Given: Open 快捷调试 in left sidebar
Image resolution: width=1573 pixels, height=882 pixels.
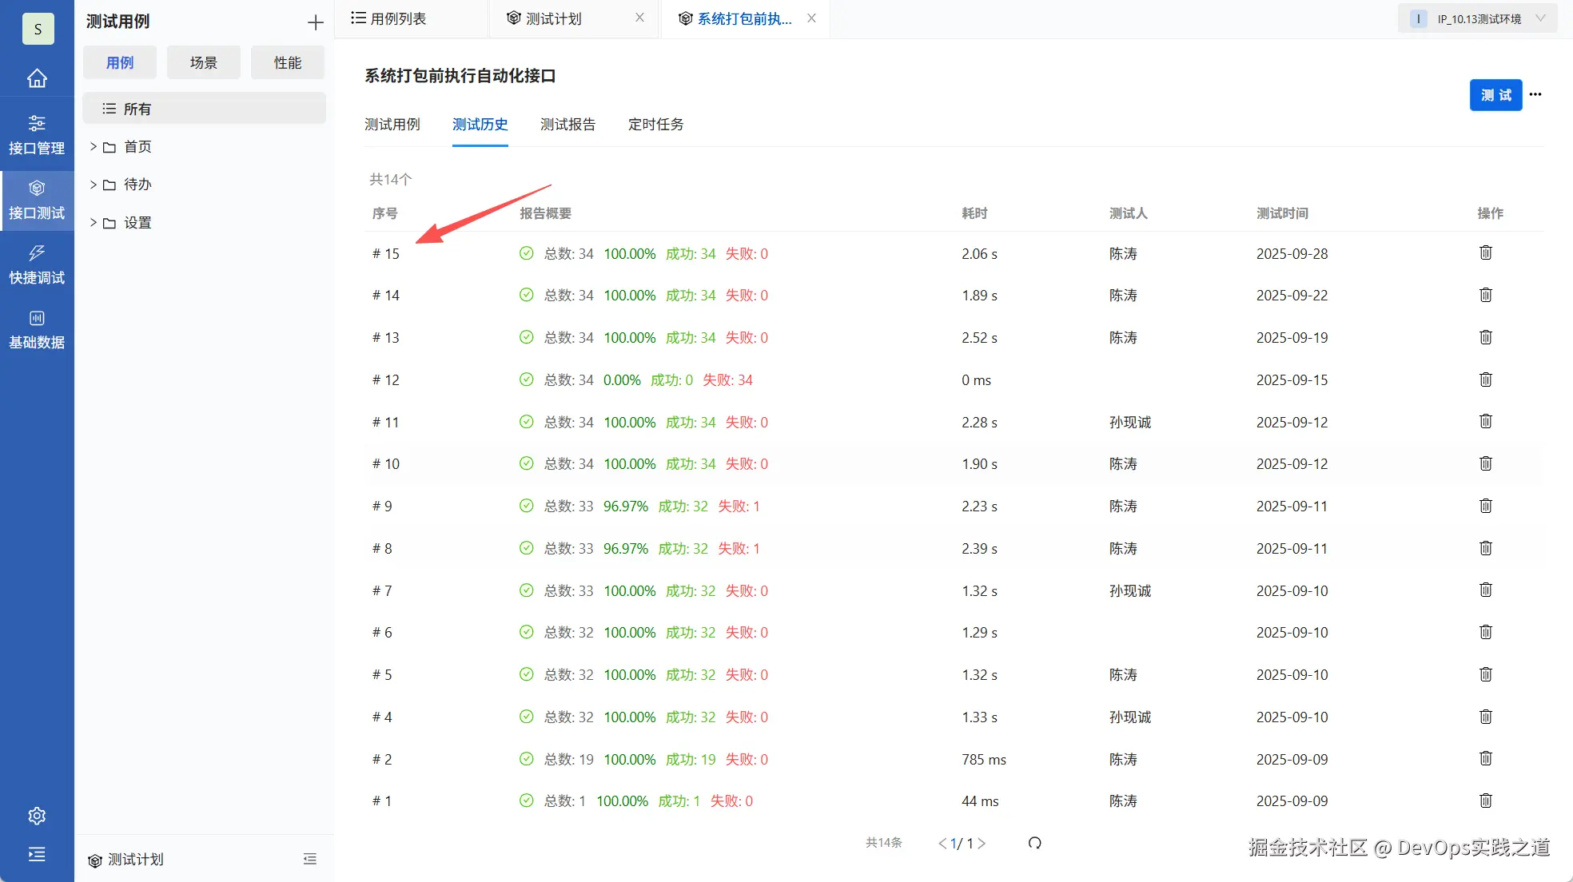Looking at the screenshot, I should (x=37, y=264).
